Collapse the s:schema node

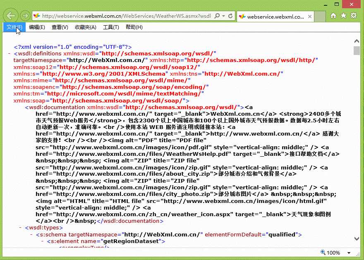[x=31, y=234]
